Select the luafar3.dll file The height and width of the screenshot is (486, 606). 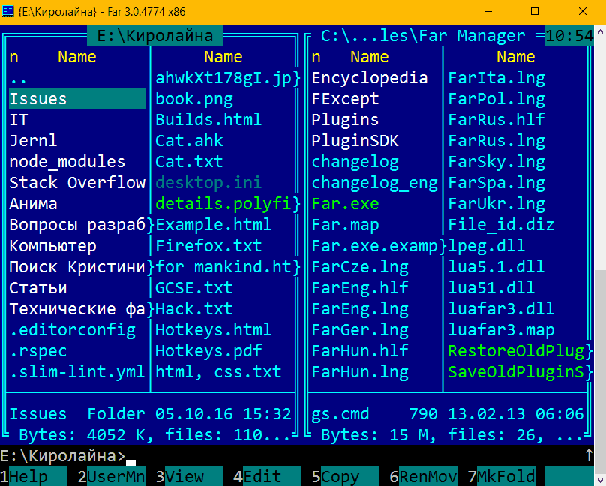click(x=501, y=309)
